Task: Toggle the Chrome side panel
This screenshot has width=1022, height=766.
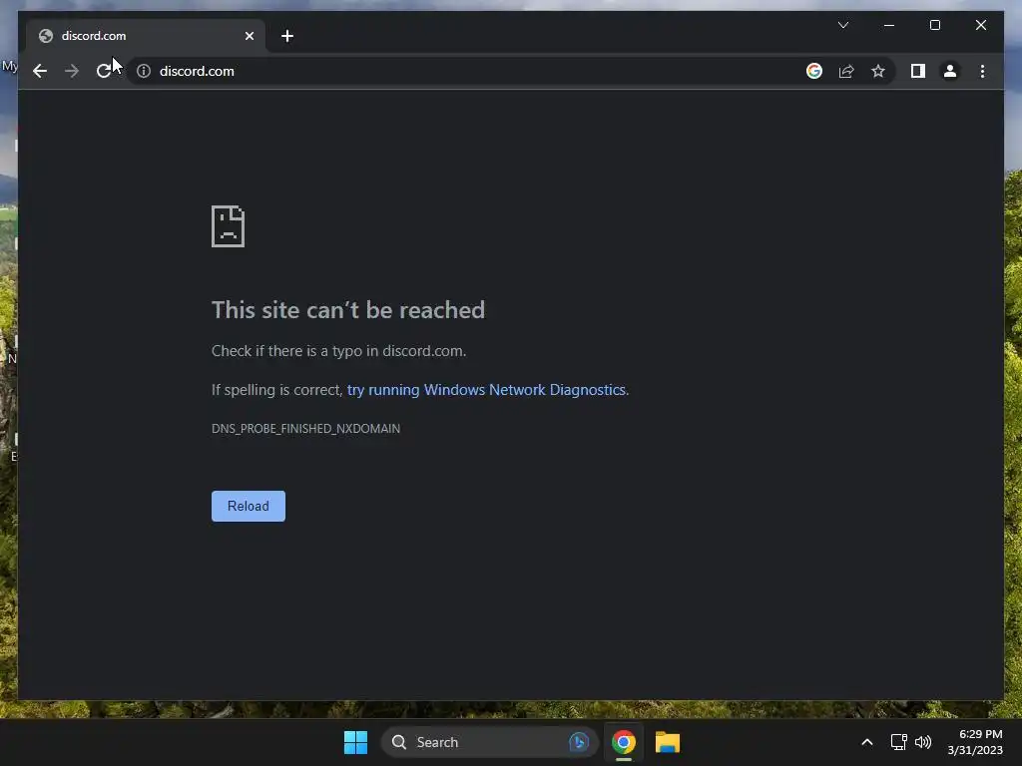Action: click(918, 71)
